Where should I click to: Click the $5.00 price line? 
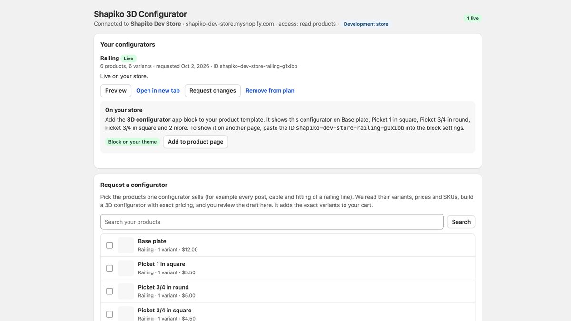click(167, 296)
